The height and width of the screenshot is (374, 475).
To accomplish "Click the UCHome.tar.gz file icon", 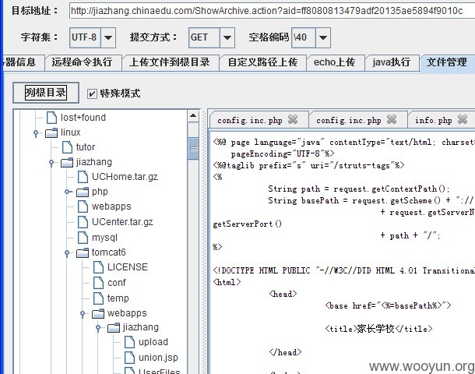I will (x=83, y=177).
